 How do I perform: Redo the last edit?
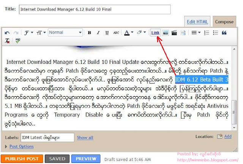[x=16, y=33]
